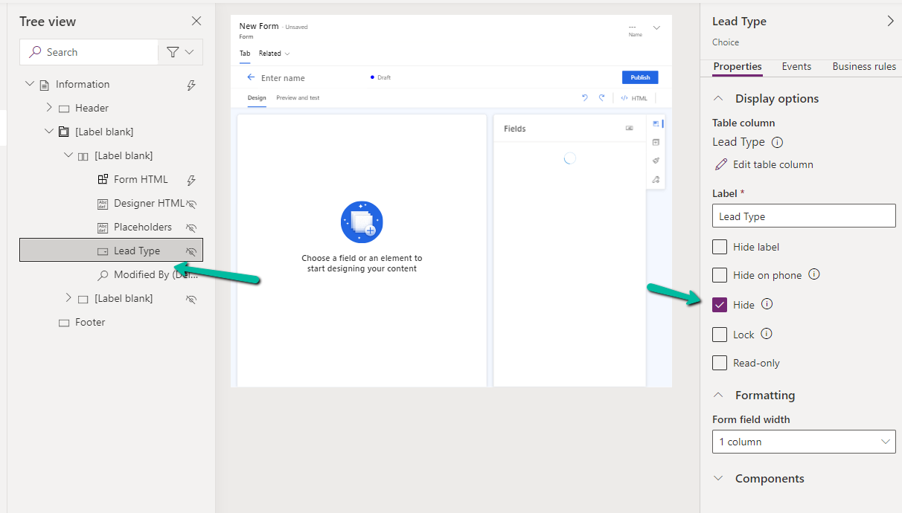Click the back arrow beside Enter name
The height and width of the screenshot is (513, 902).
(251, 77)
